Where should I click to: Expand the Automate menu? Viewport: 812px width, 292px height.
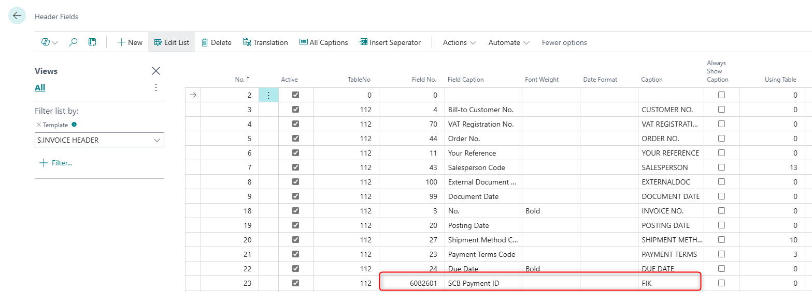[508, 42]
